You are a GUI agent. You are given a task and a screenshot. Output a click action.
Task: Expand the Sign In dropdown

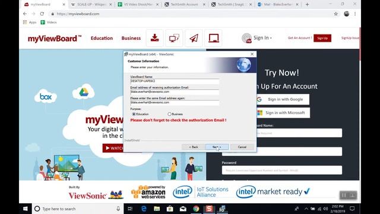click(262, 38)
